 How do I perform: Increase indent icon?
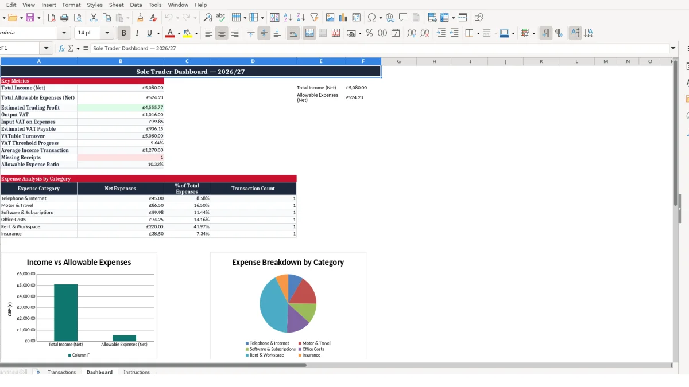point(441,33)
